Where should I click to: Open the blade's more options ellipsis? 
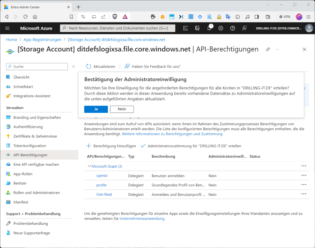click(x=277, y=49)
